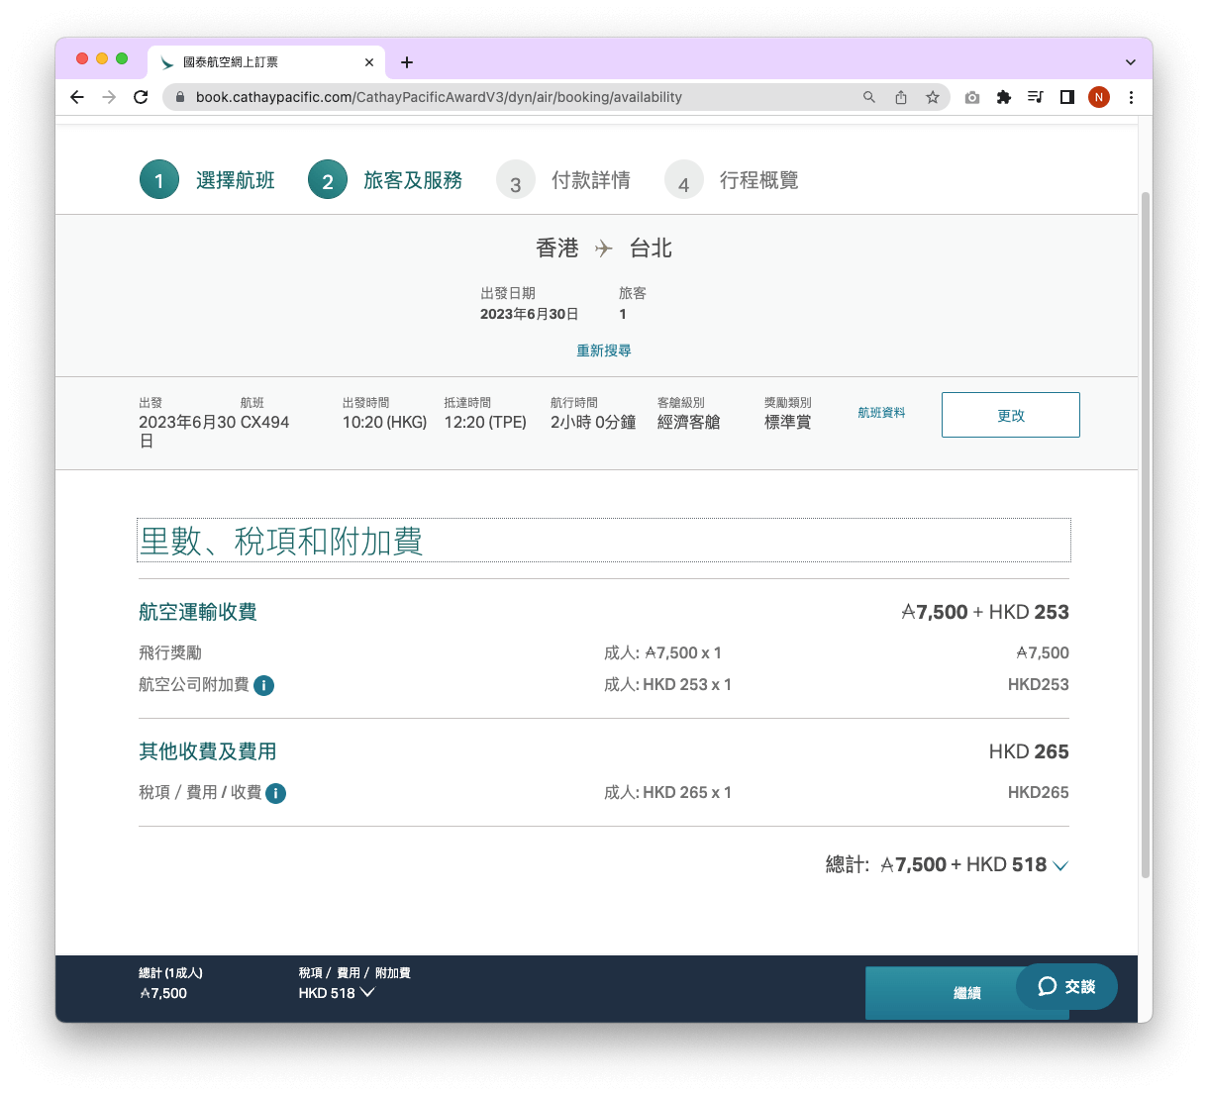This screenshot has height=1096, width=1208.
Task: Click the 重新搜尋 link
Action: tap(604, 350)
